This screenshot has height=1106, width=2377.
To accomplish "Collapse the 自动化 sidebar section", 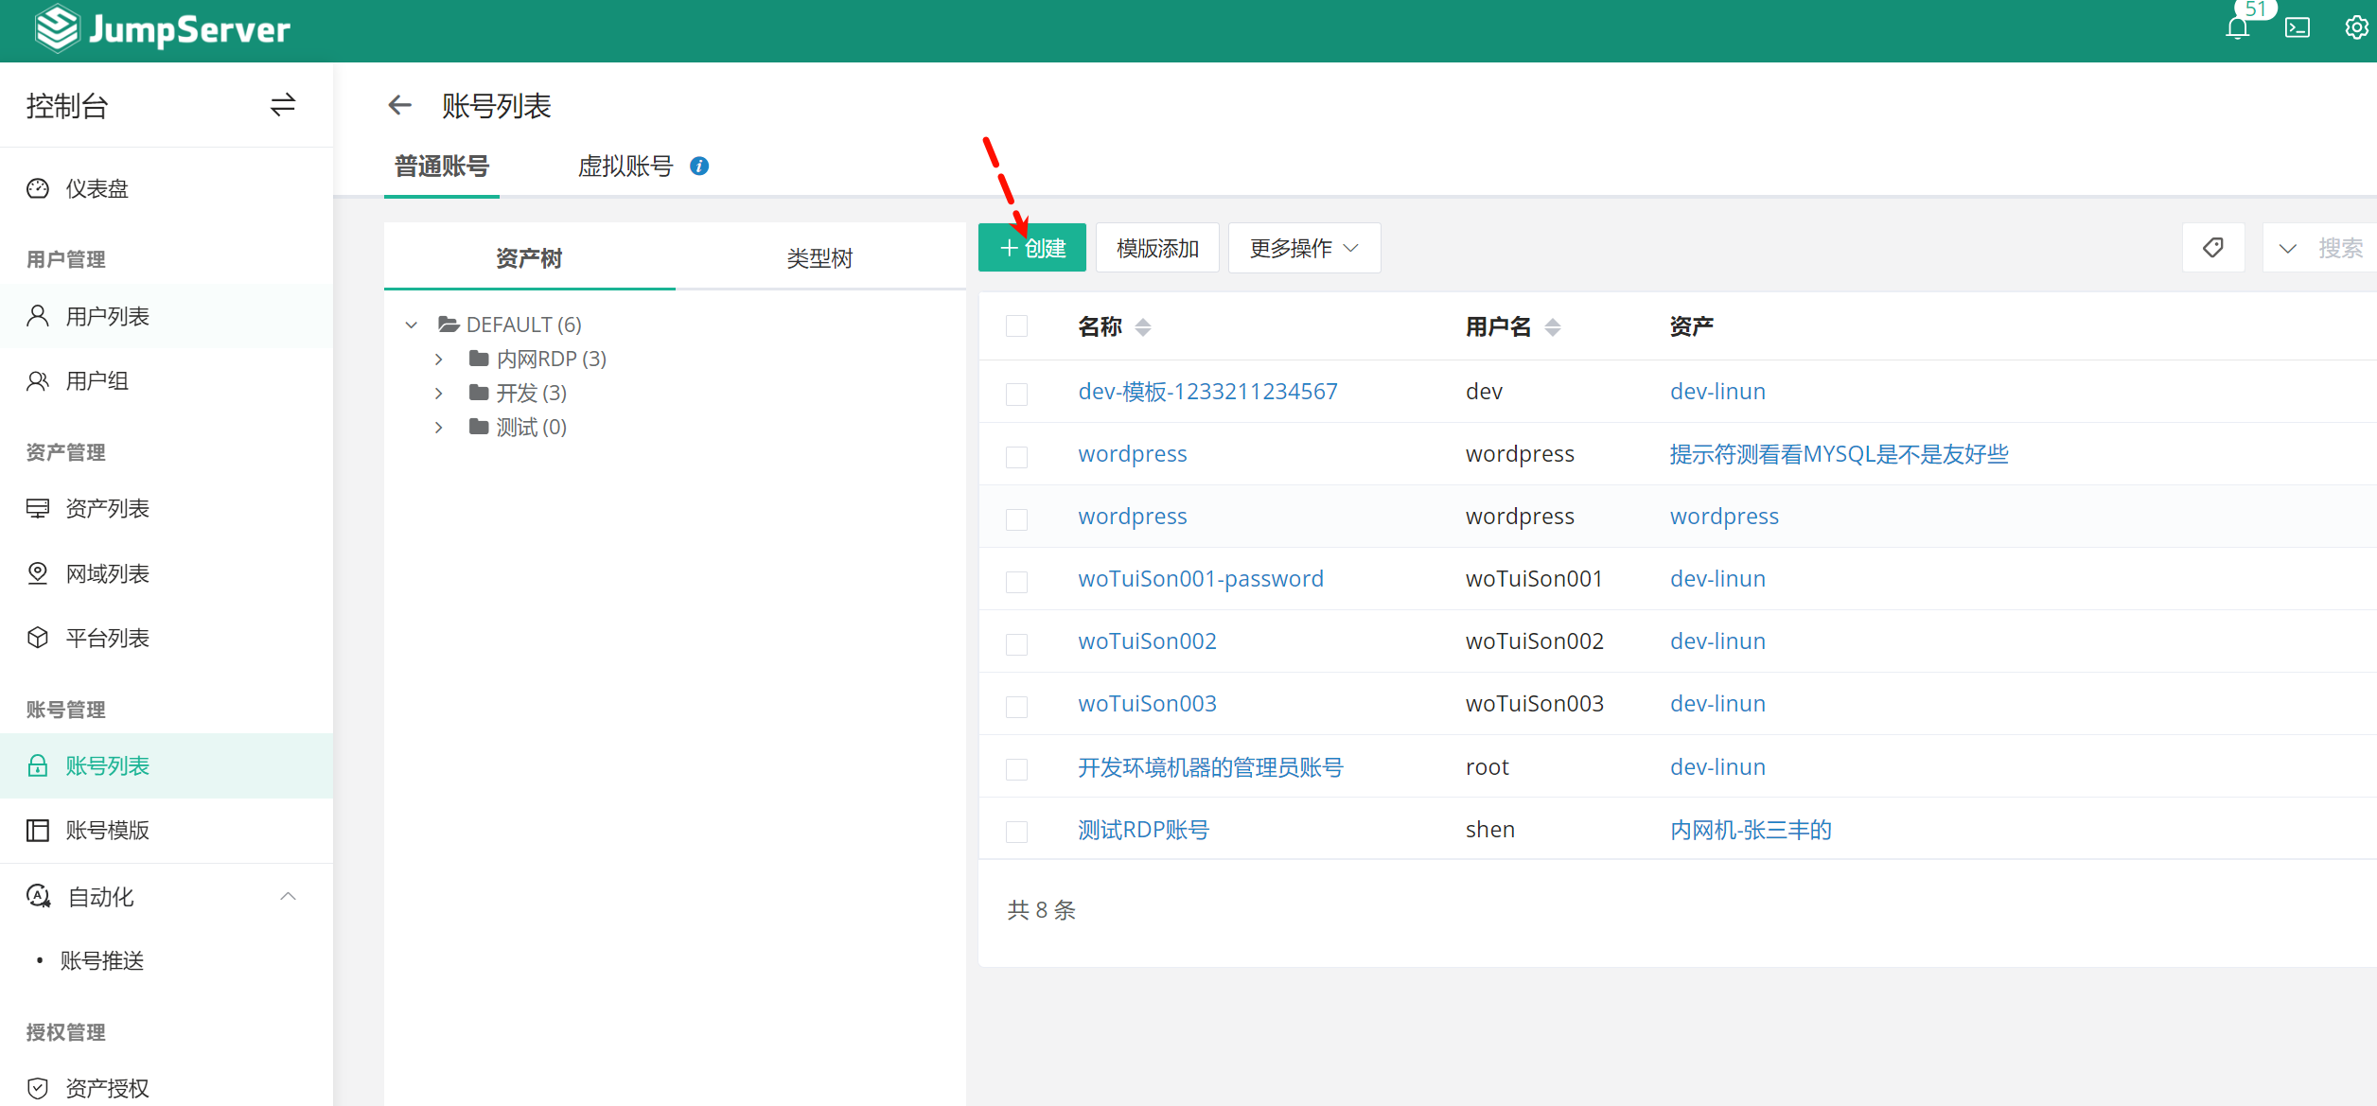I will pos(289,896).
